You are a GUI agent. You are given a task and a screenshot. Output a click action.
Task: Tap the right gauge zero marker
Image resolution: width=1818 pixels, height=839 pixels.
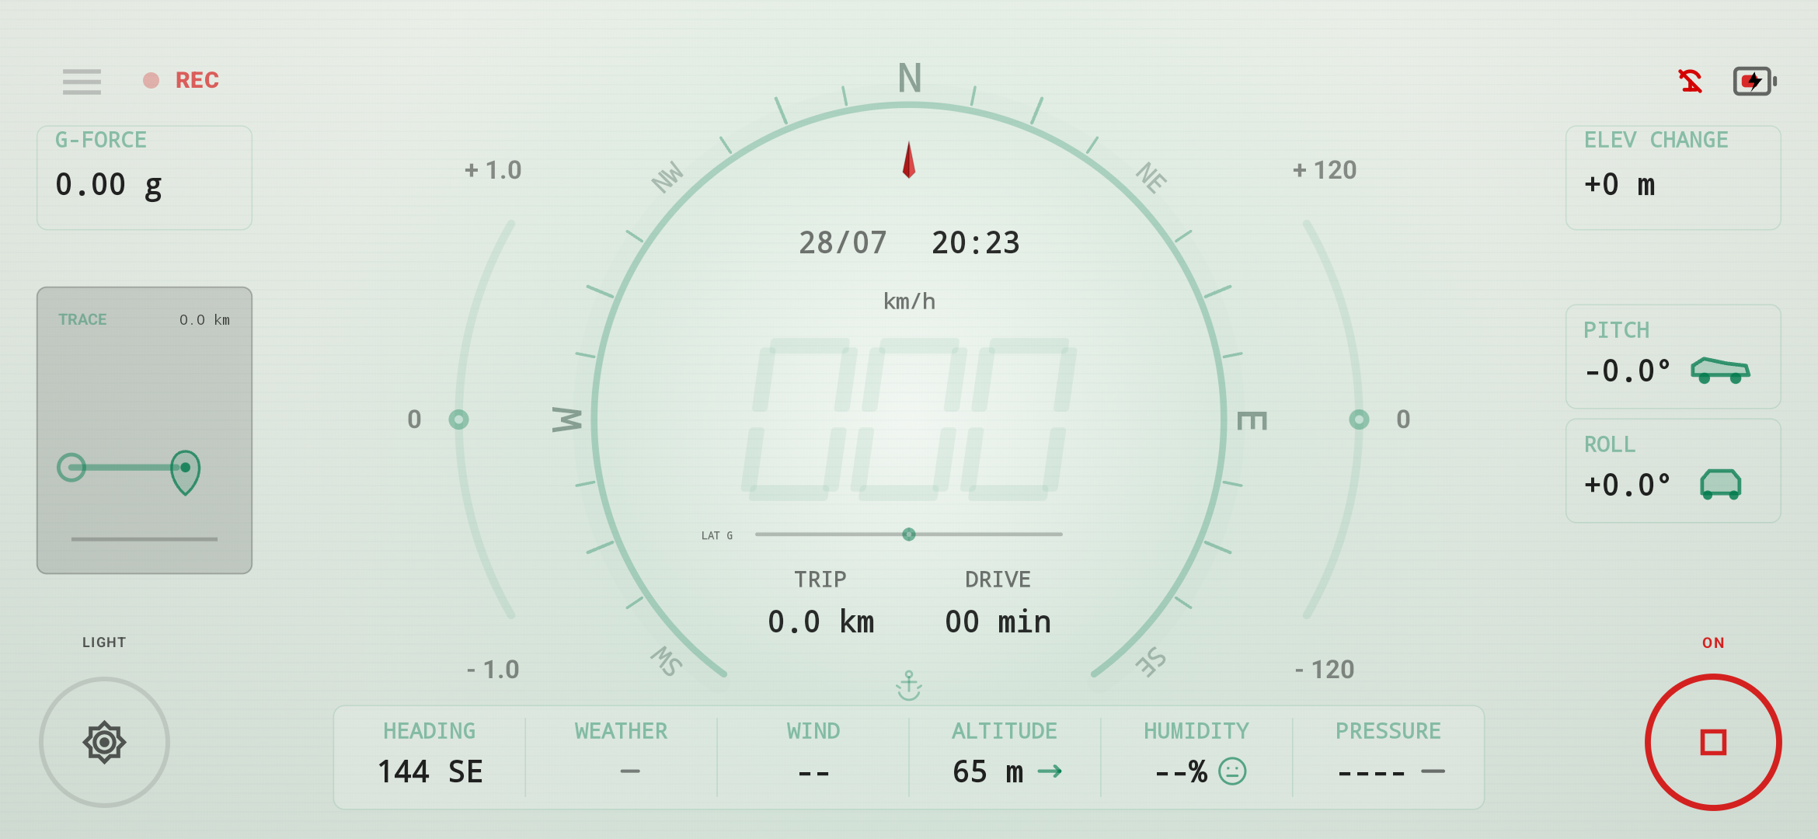point(1359,419)
